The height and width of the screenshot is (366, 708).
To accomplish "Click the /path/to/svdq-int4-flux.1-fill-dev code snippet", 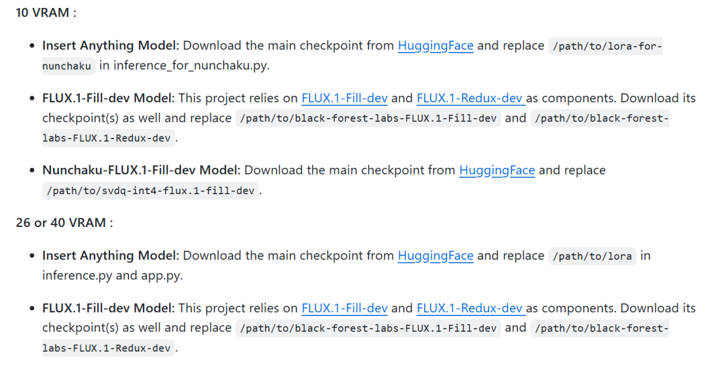I will (150, 191).
